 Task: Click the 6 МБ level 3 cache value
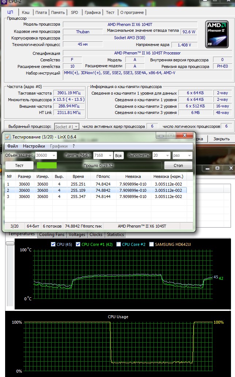pyautogui.click(x=195, y=113)
